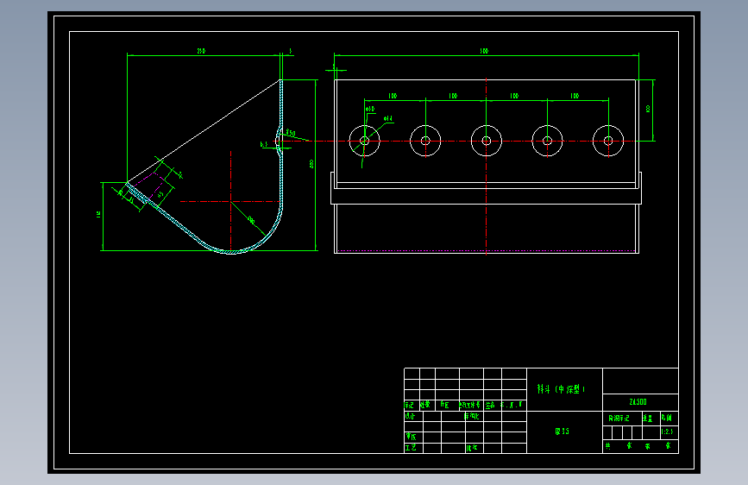
Task: Click the 重量 label in title block
Action: click(x=647, y=419)
